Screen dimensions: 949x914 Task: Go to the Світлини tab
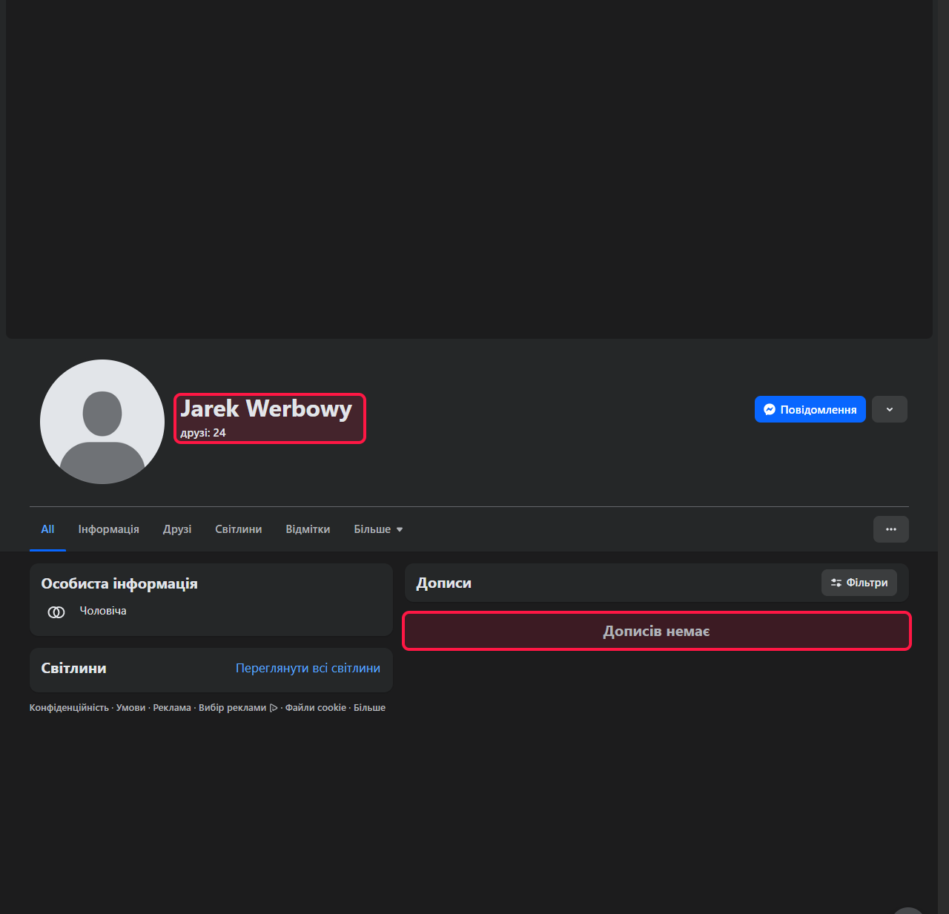(x=238, y=529)
